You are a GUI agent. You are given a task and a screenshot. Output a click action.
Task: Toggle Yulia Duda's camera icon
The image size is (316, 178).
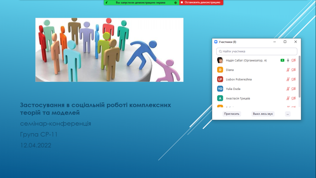(x=293, y=89)
